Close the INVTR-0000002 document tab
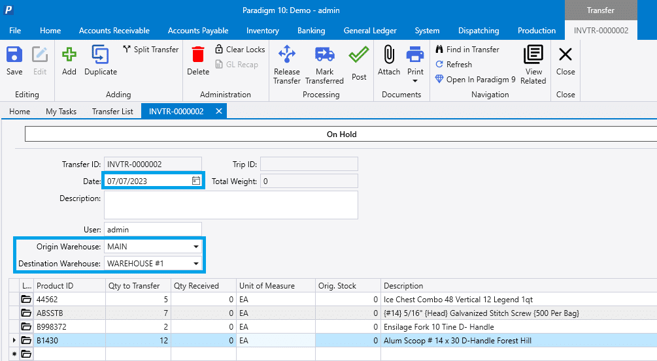This screenshot has width=657, height=361. (x=219, y=112)
